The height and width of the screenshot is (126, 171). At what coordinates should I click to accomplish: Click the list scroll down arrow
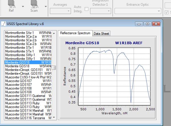pyautogui.click(x=54, y=117)
